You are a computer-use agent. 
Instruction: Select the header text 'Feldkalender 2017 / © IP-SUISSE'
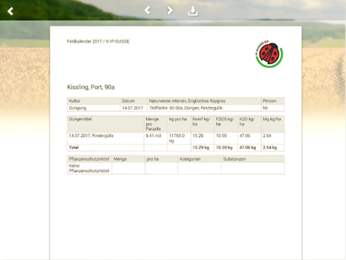click(x=98, y=42)
